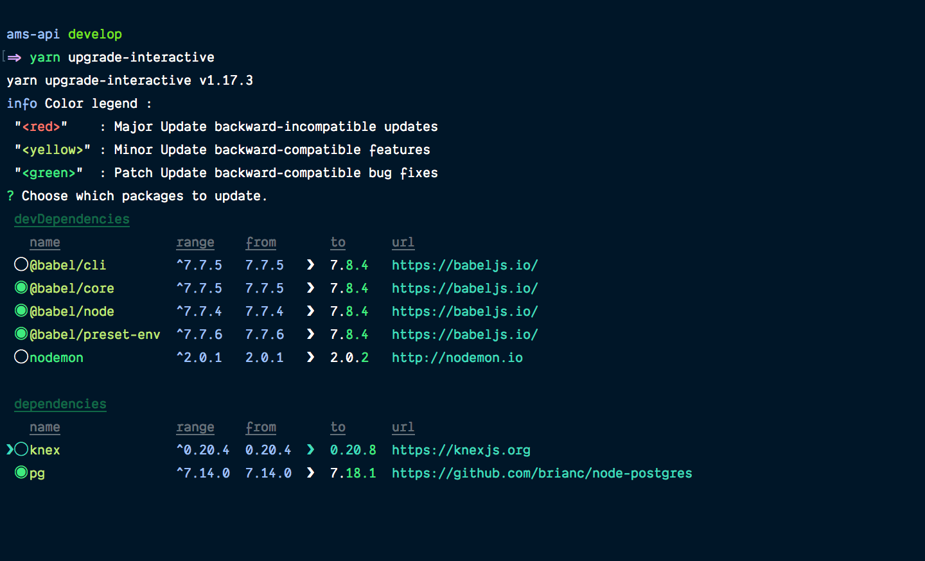
Task: Toggle the @babel/node selection circle
Action: tap(21, 311)
